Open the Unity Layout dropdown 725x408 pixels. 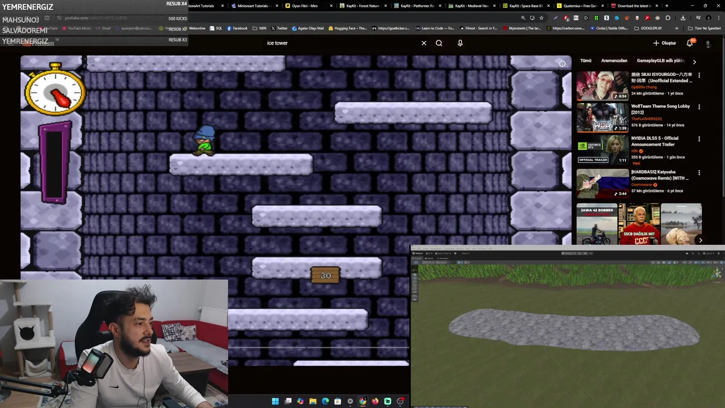[709, 253]
